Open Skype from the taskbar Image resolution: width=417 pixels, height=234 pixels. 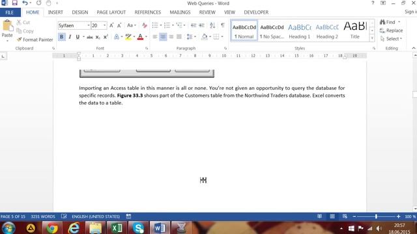pos(138,228)
